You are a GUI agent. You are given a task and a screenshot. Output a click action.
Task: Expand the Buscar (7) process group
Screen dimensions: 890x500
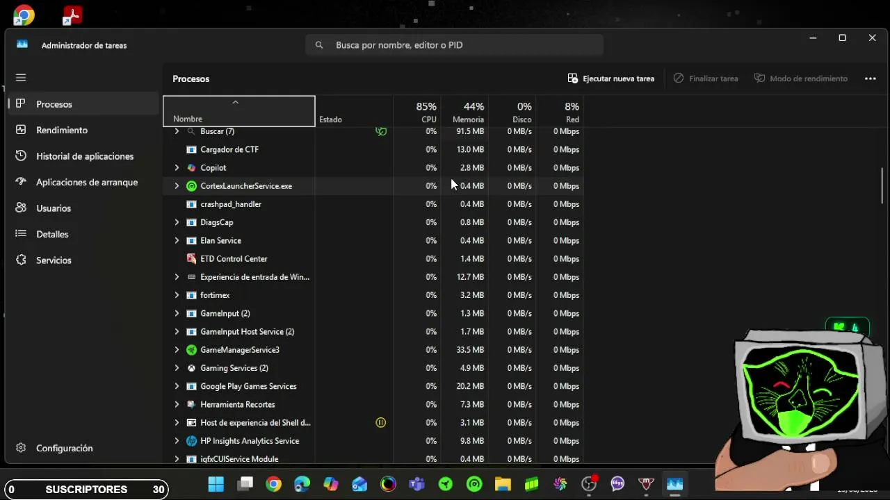click(x=177, y=131)
